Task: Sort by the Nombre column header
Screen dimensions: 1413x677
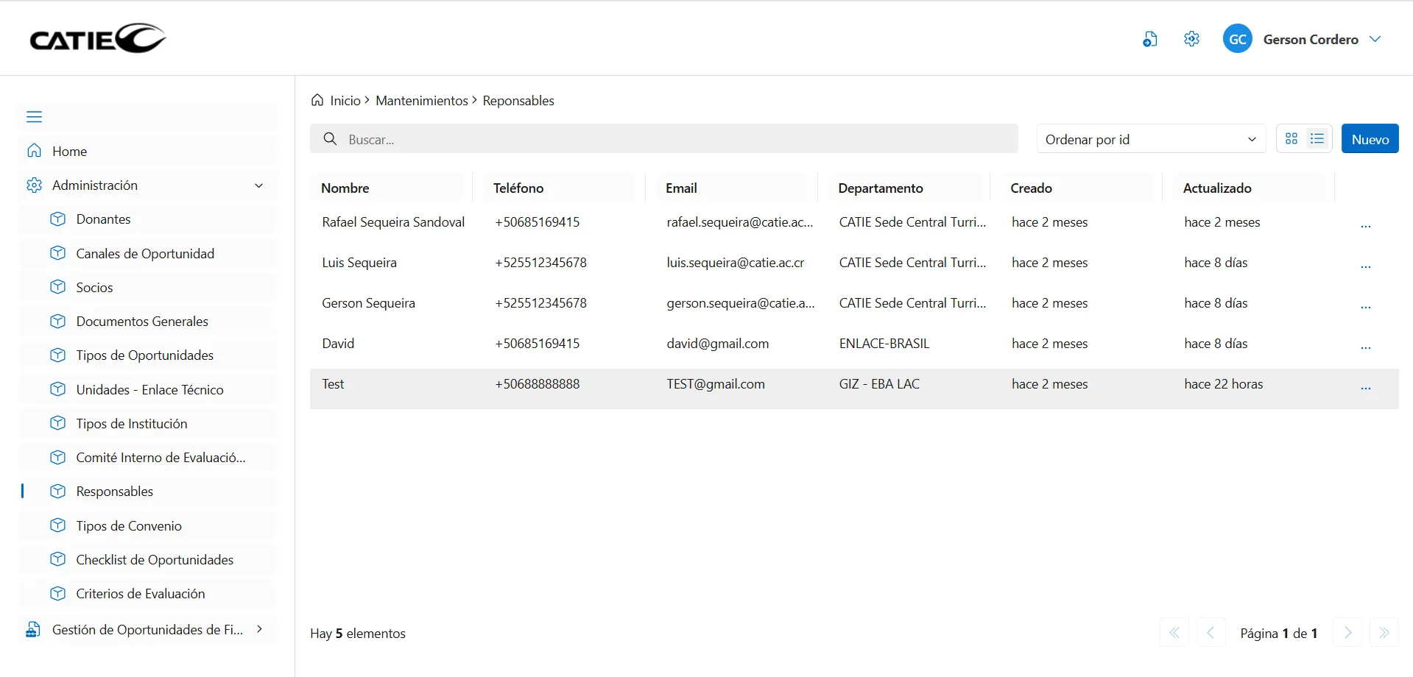Action: point(345,188)
